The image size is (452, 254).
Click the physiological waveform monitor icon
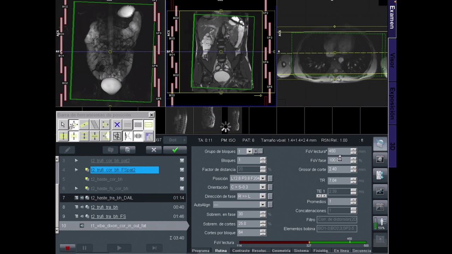tap(380, 191)
